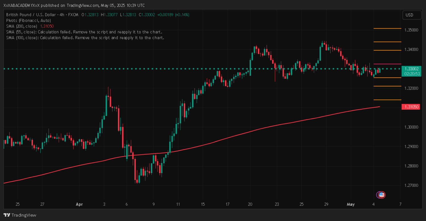The height and width of the screenshot is (221, 426).
Task: Click the red SMA value label 1.31050
Action: 411,107
